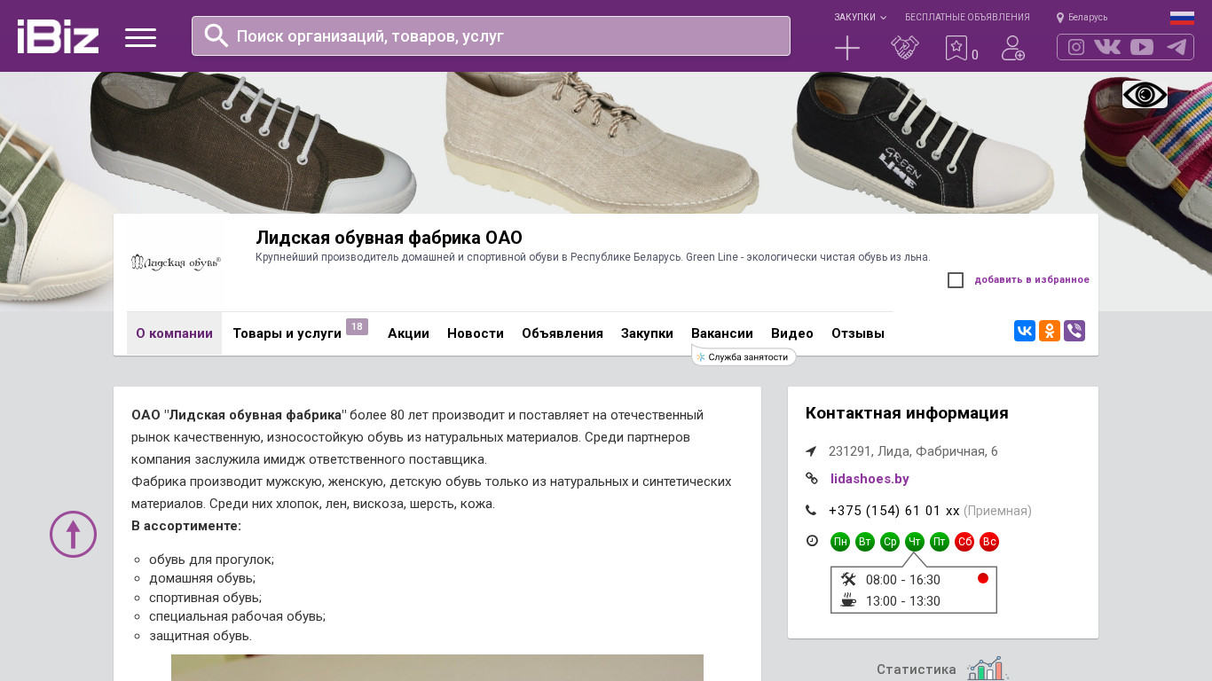The height and width of the screenshot is (681, 1212).
Task: Open the Беларусь region selector
Action: pyautogui.click(x=1082, y=18)
